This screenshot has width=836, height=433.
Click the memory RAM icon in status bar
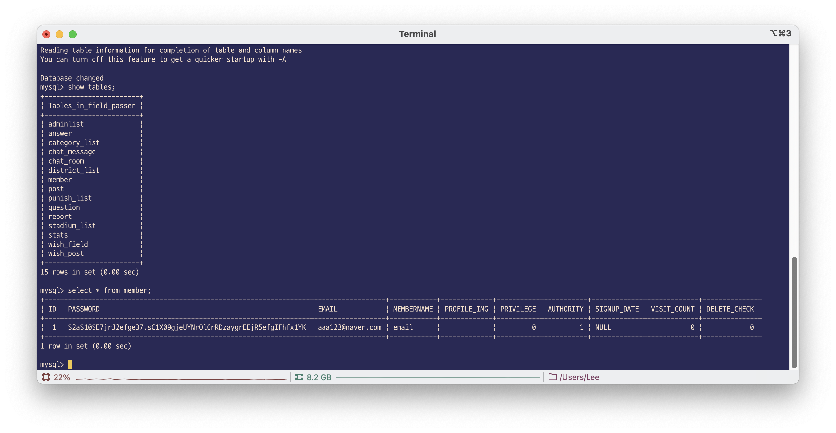299,377
